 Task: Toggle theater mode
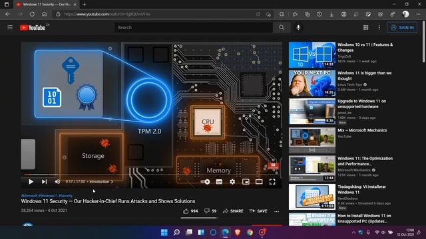pyautogui.click(x=259, y=182)
